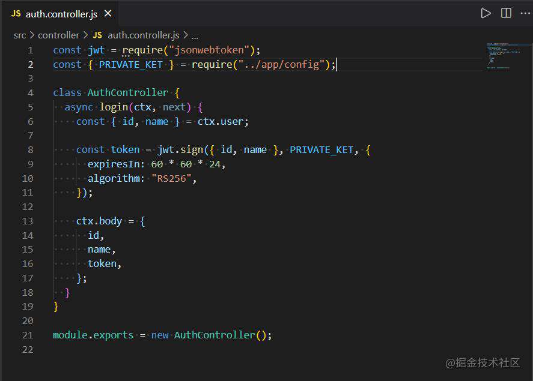Click the token variable on line 8
The width and height of the screenshot is (533, 381).
[125, 149]
